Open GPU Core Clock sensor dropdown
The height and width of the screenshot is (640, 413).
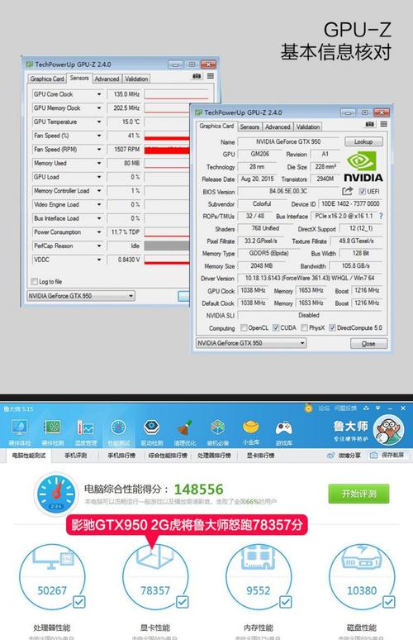pyautogui.click(x=99, y=94)
